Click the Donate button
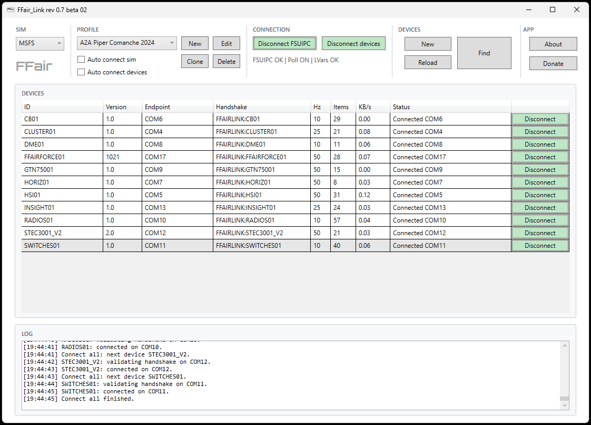 coord(553,63)
